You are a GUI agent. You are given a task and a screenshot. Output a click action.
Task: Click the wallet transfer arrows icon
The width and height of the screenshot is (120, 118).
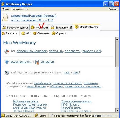(x=7, y=51)
